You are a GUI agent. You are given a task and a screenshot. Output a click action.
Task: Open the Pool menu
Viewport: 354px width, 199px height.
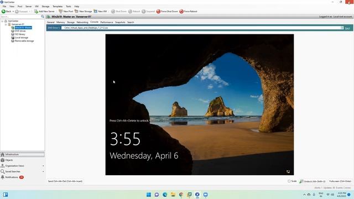tap(20, 6)
